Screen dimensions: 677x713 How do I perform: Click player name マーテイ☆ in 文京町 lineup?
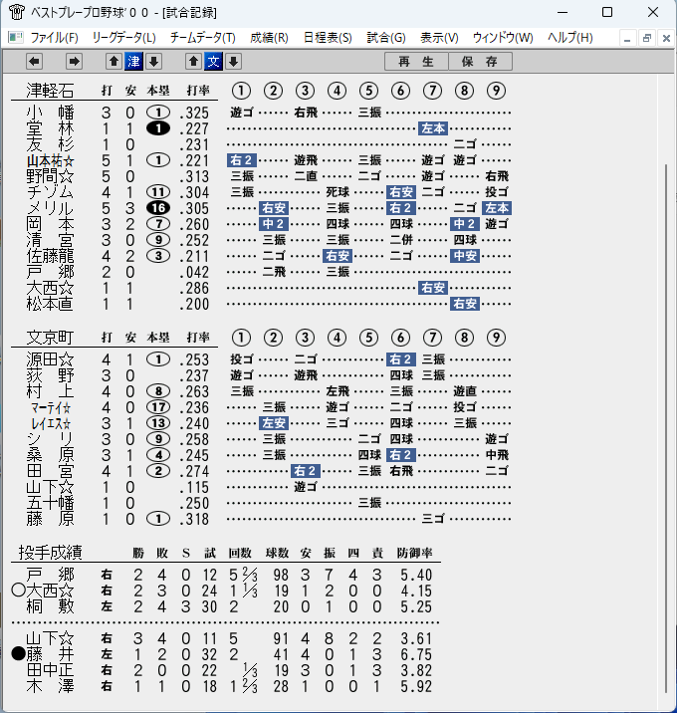click(x=51, y=407)
